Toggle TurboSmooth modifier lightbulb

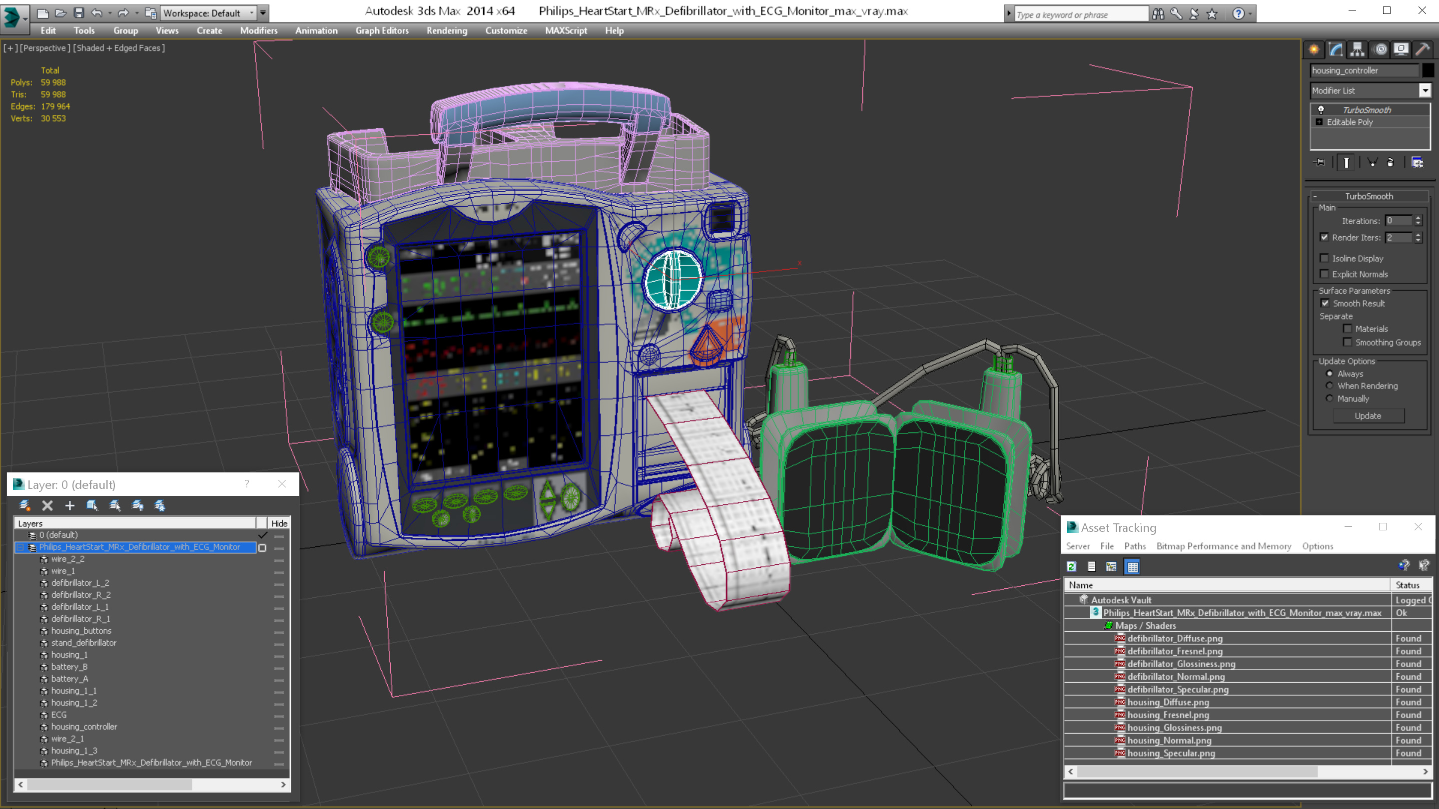click(1321, 110)
